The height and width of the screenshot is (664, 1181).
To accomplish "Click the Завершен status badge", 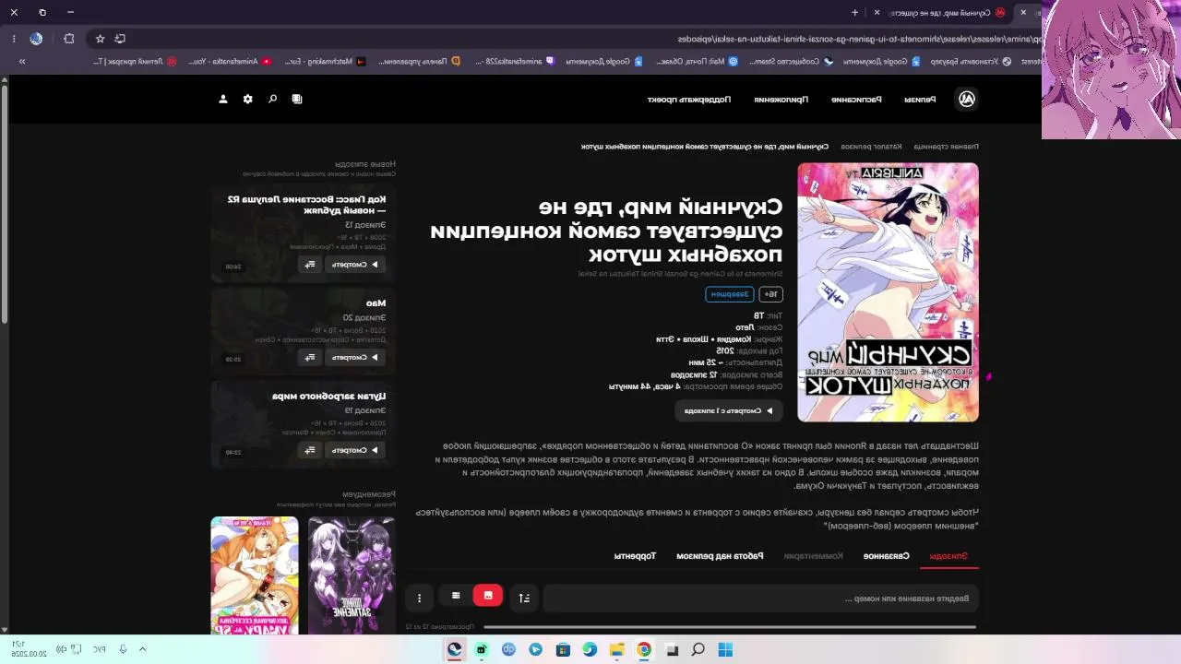I will click(730, 294).
